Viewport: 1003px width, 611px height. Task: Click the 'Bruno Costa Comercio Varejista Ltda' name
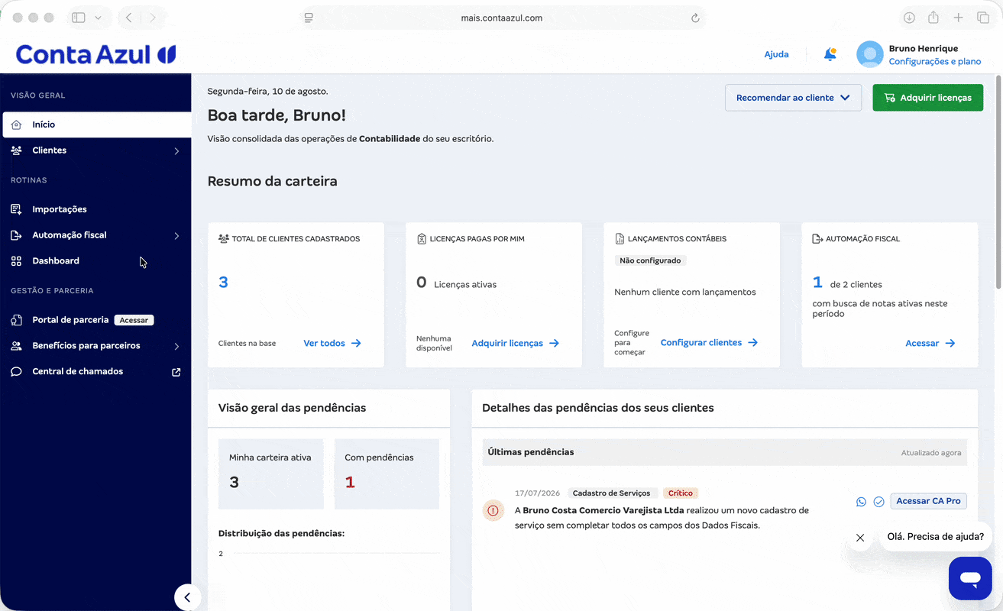[603, 511]
